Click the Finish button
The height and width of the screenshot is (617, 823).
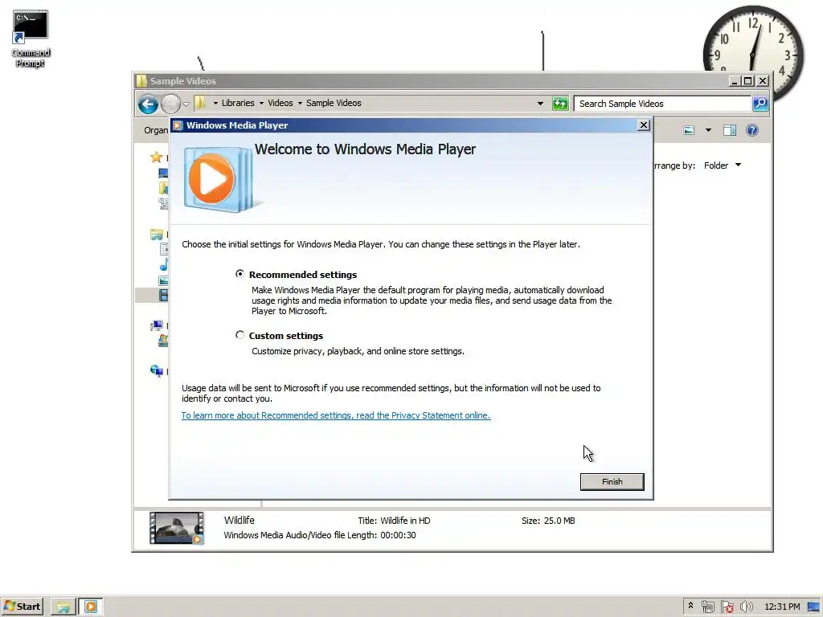(612, 482)
